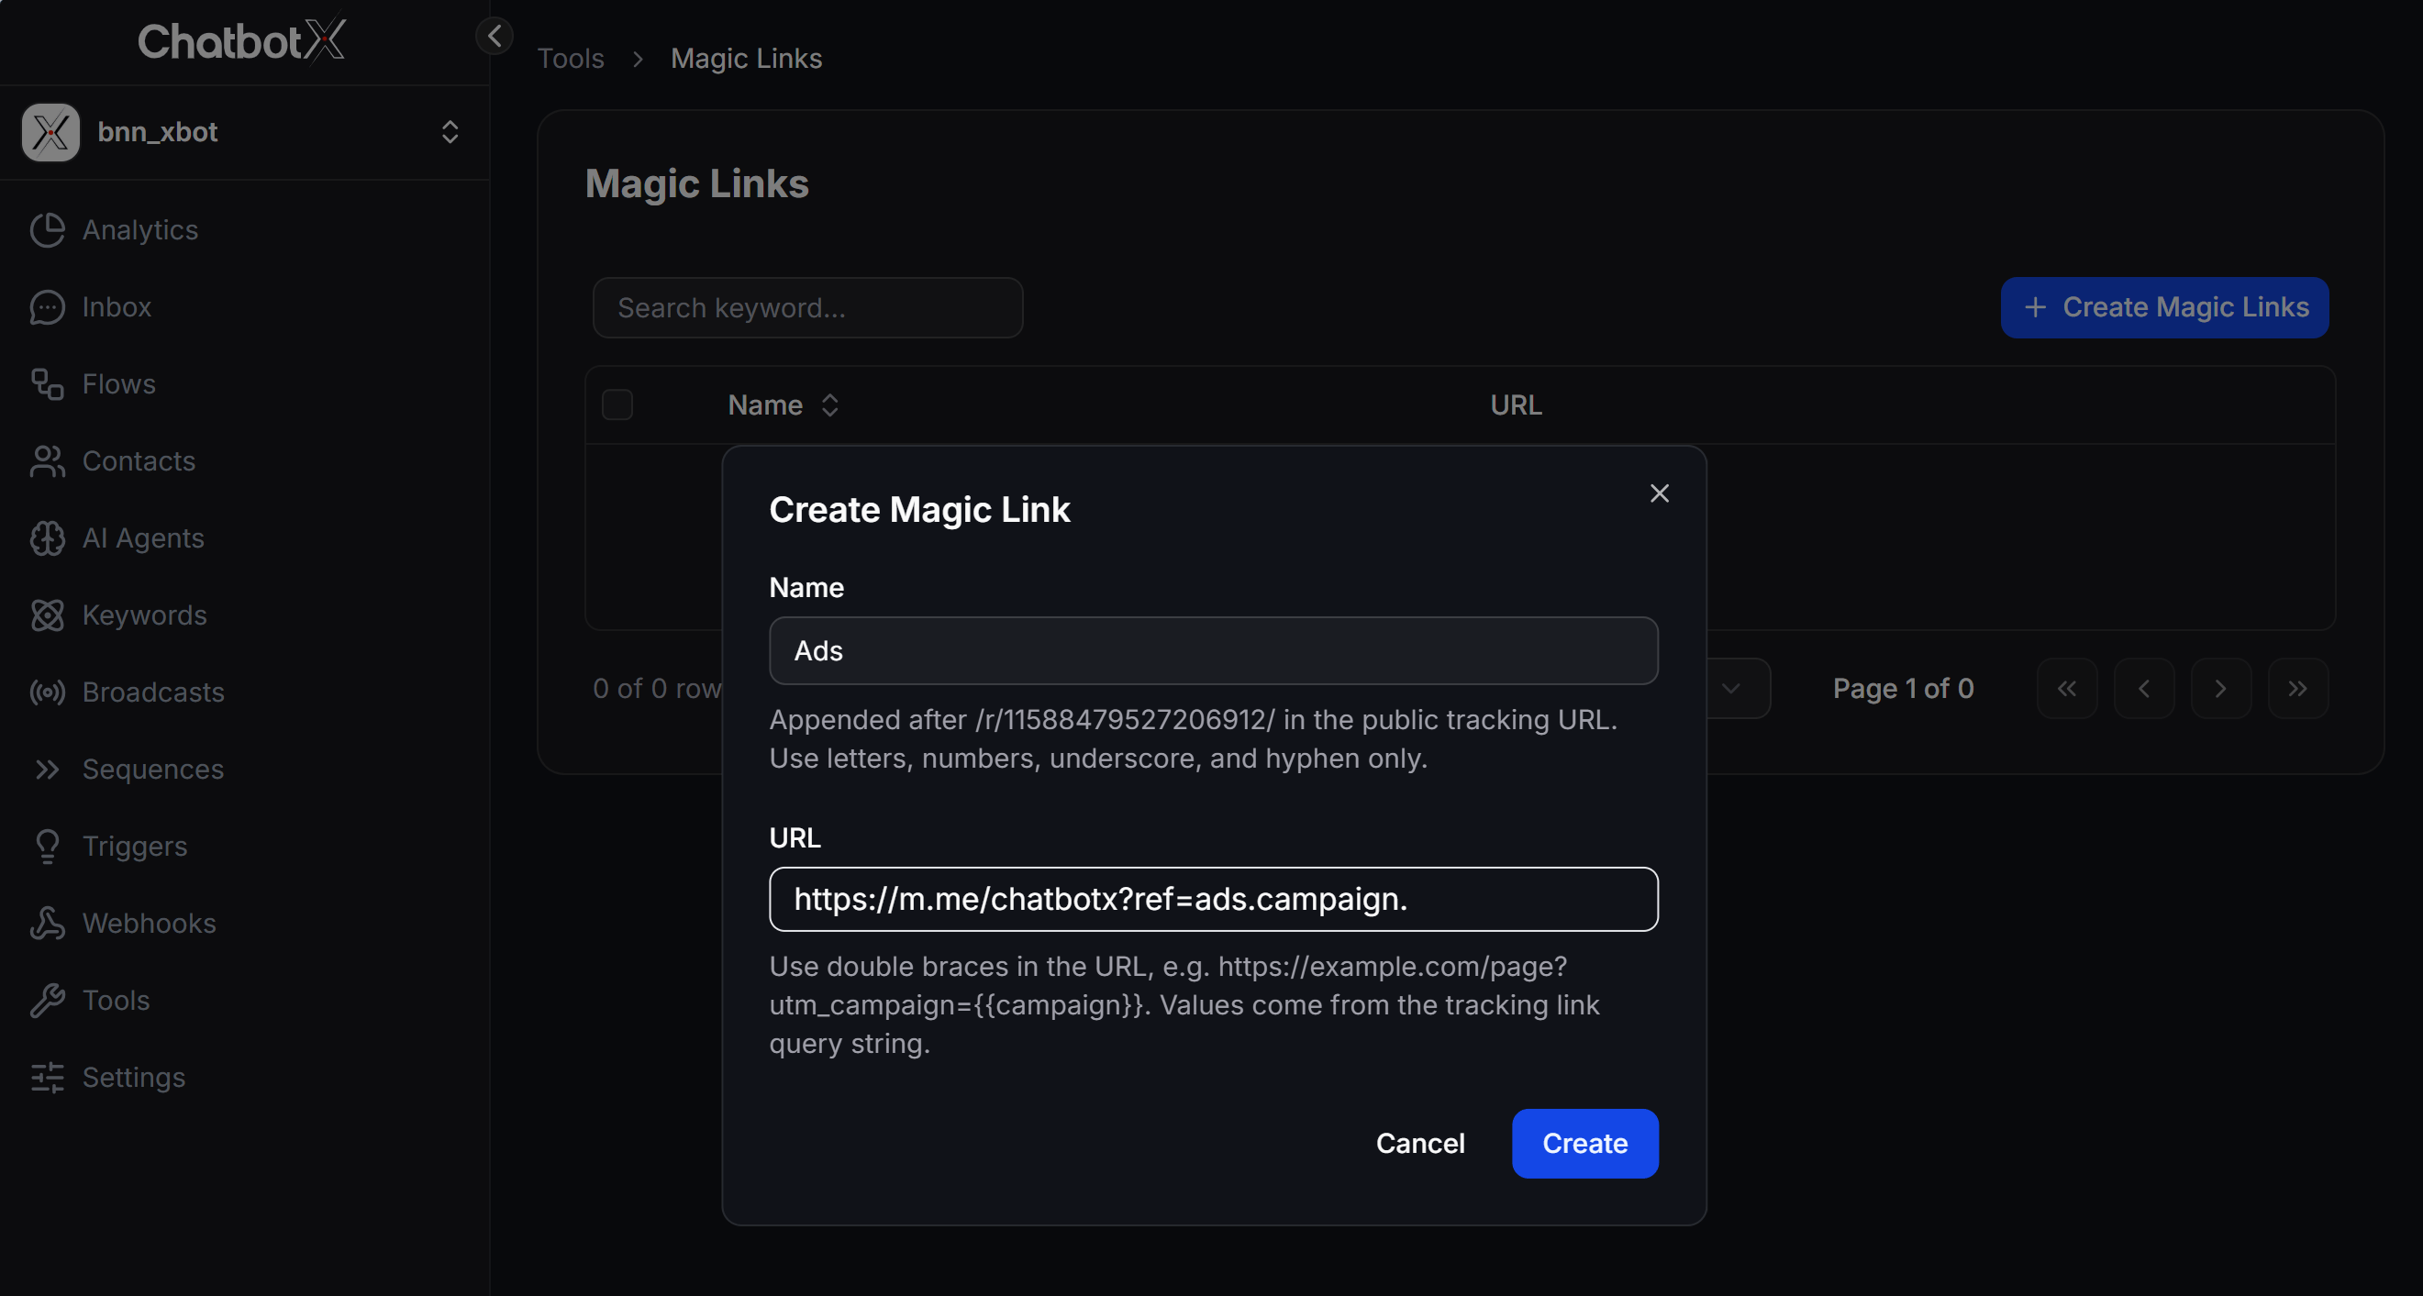The width and height of the screenshot is (2423, 1296).
Task: Click the Magic Links breadcrumb
Action: click(x=746, y=60)
